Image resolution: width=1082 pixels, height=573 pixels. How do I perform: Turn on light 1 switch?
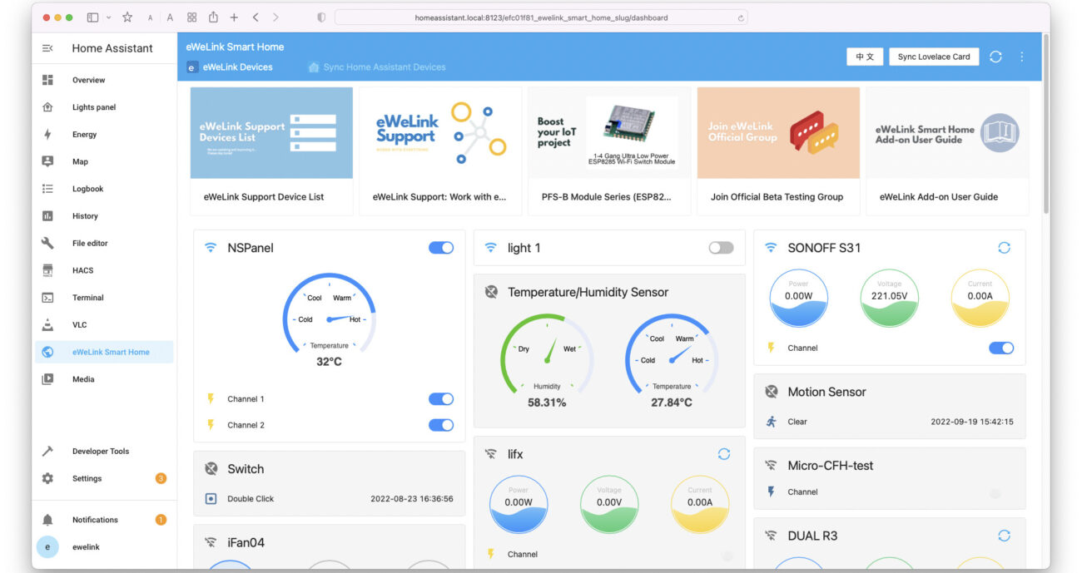[x=721, y=248]
